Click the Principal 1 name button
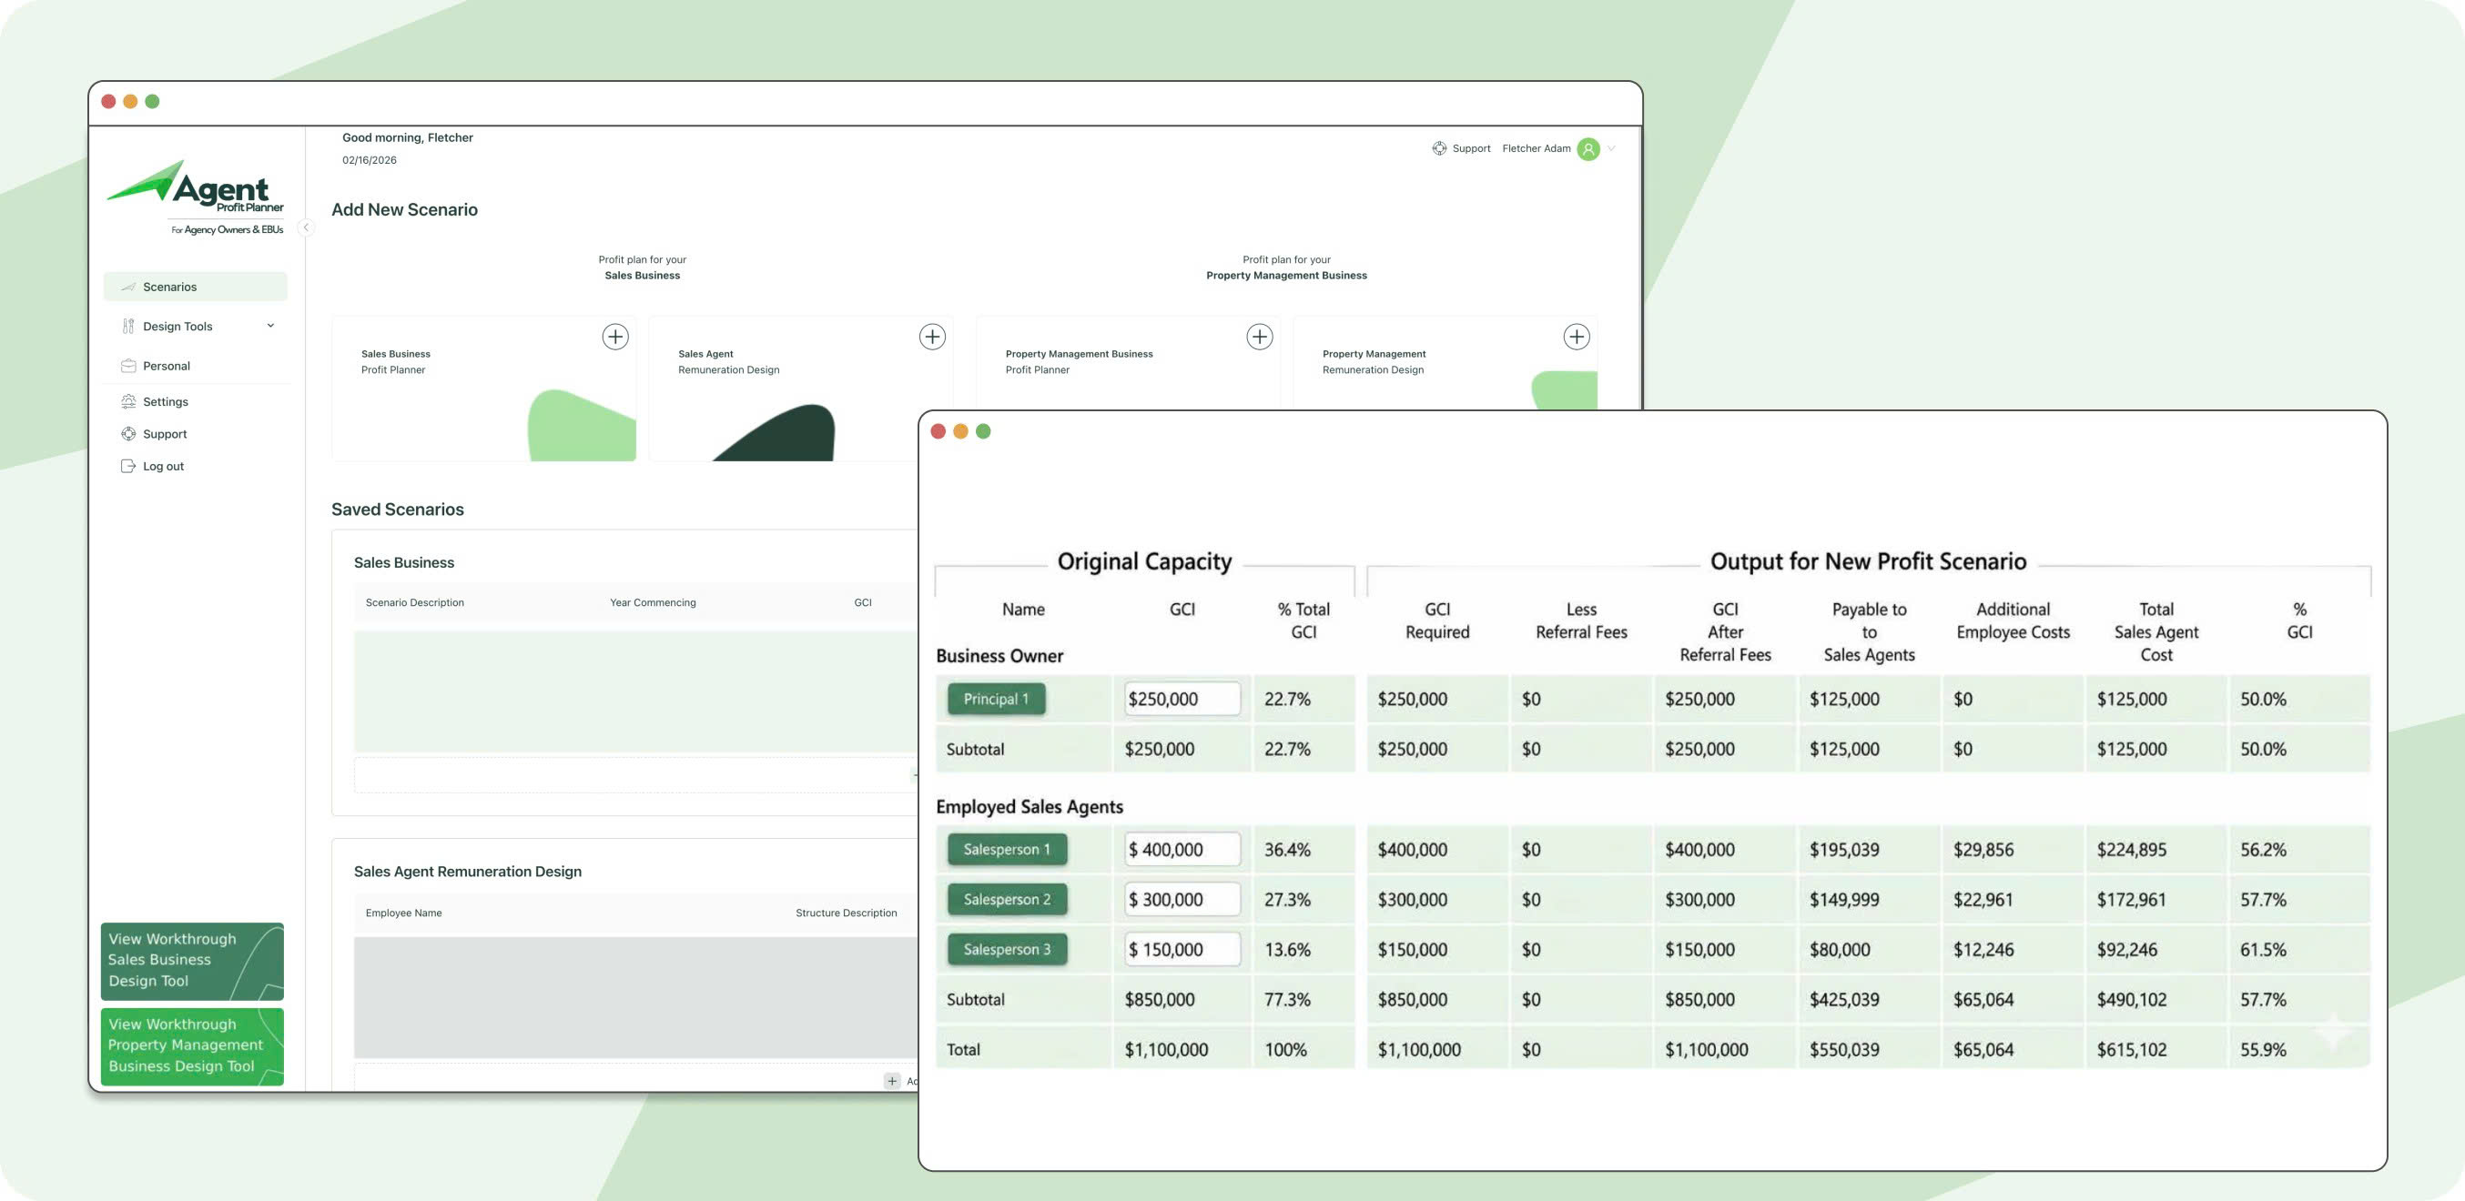The width and height of the screenshot is (2465, 1201). 996,699
